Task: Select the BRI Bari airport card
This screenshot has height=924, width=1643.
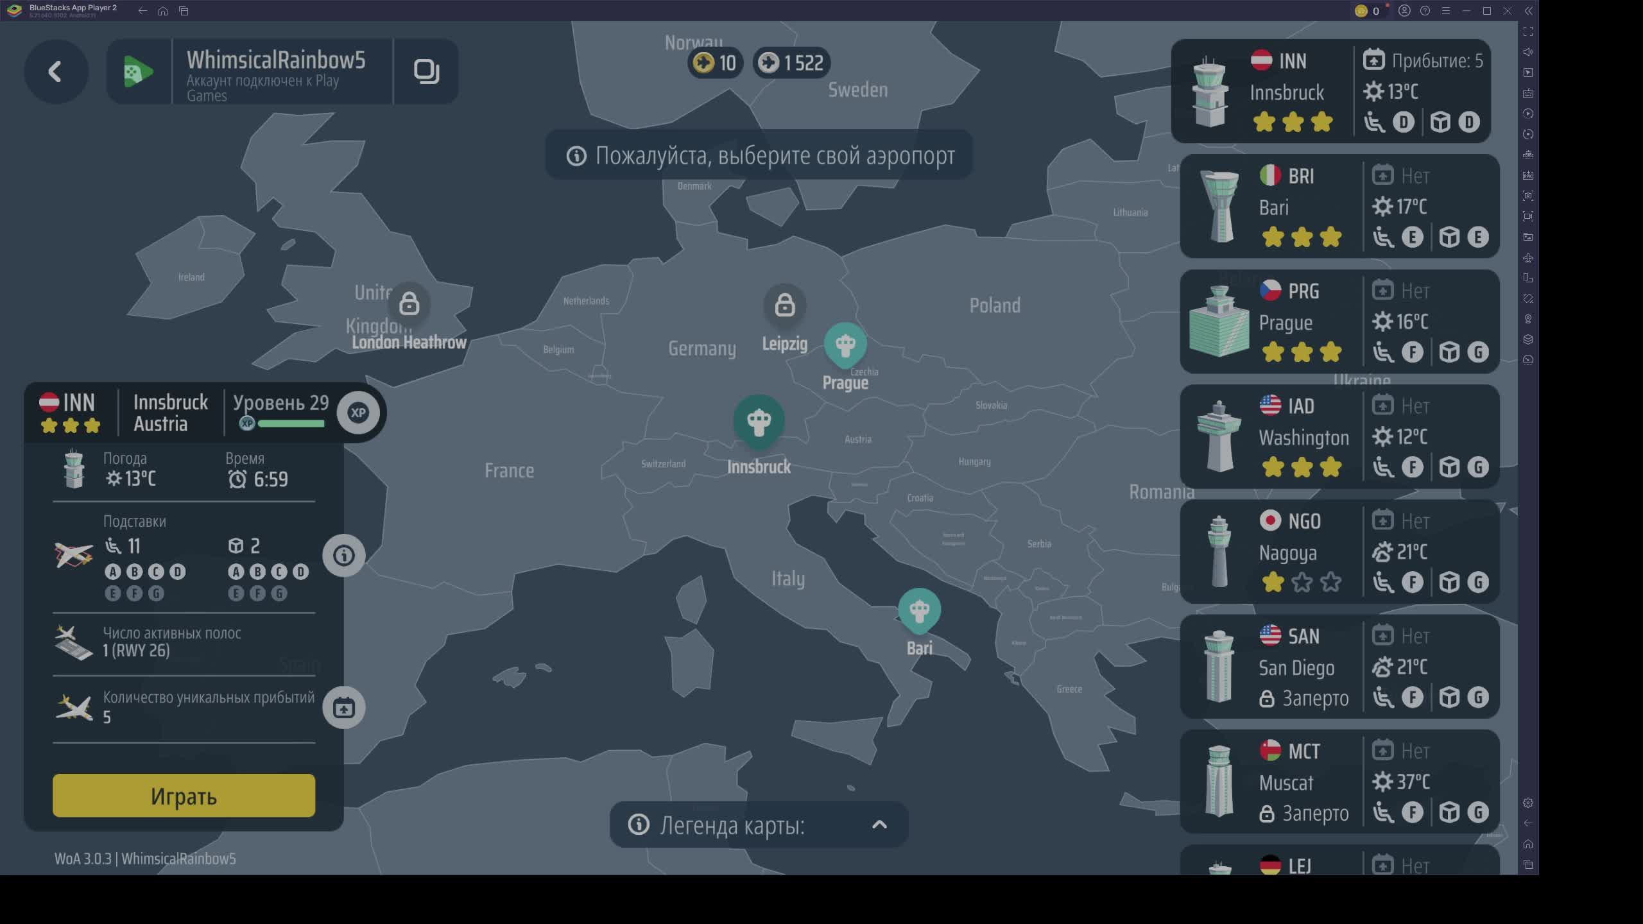Action: 1339,206
